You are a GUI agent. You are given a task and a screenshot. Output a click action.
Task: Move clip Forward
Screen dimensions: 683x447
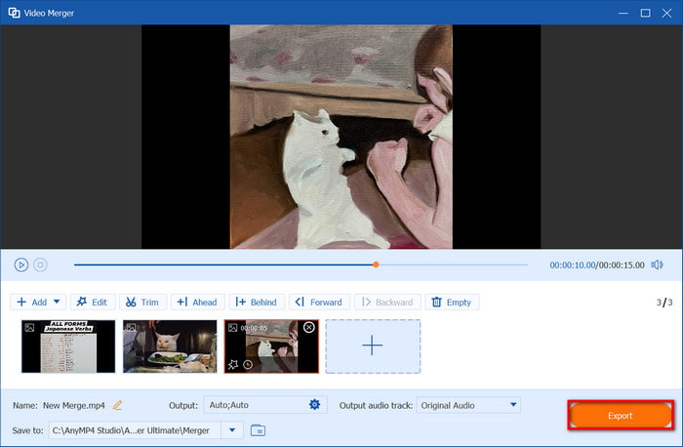[x=319, y=302]
